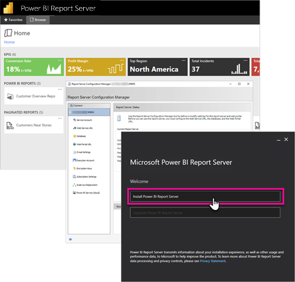Click the PAGINATED REPORTS (5) heading
The width and height of the screenshot is (295, 282).
coord(24,112)
